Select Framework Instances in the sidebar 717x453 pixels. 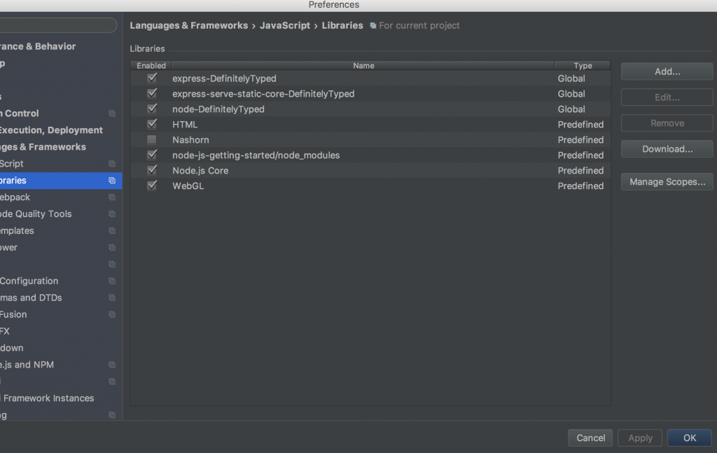[48, 398]
